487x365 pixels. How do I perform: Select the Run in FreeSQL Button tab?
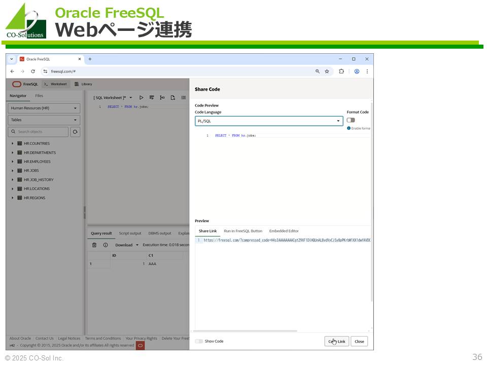(243, 231)
